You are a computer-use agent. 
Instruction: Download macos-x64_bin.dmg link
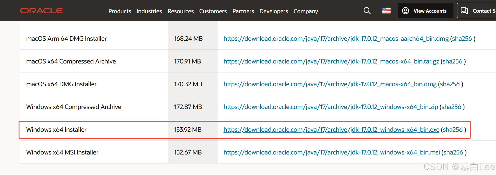click(x=330, y=84)
